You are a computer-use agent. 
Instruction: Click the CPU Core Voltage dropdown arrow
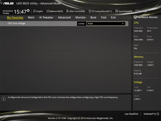[x=123, y=23]
